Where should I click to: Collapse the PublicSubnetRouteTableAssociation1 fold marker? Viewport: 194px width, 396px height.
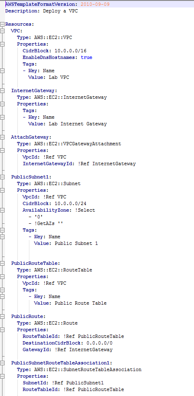pyautogui.click(x=2, y=363)
